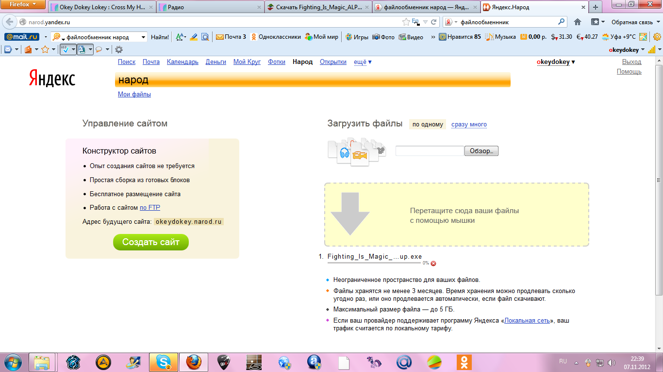The image size is (663, 372).
Task: Go back with the browser back arrow
Action: 10,22
